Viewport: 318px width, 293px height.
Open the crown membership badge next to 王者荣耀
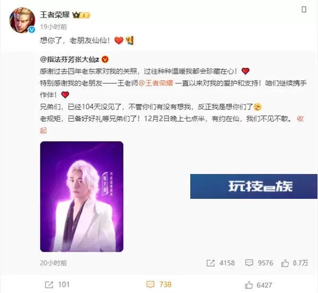pos(81,15)
